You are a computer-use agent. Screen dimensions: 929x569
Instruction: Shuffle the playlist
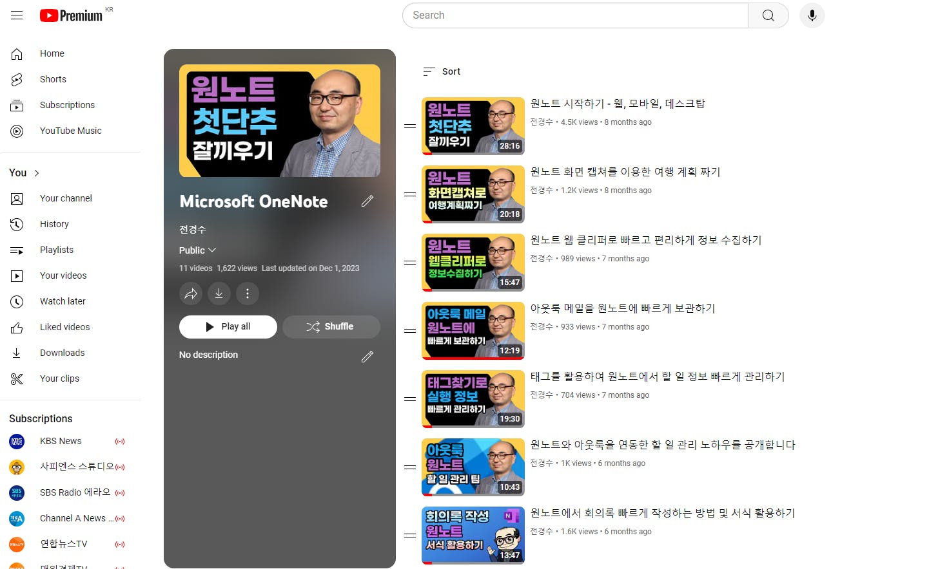(331, 327)
